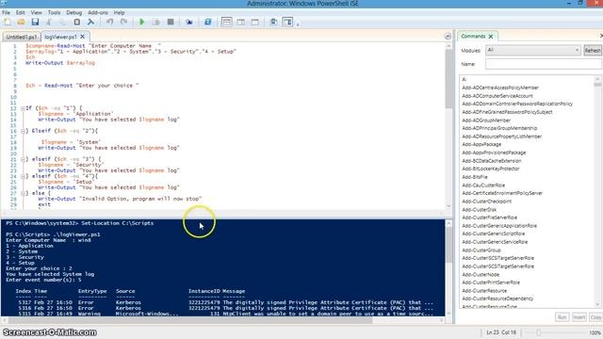The width and height of the screenshot is (603, 339).
Task: Open the Debug menu
Action: pos(73,12)
